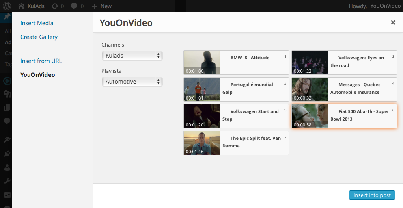The image size is (403, 208).
Task: Open the Channels dropdown showing Kulads
Action: [132, 56]
